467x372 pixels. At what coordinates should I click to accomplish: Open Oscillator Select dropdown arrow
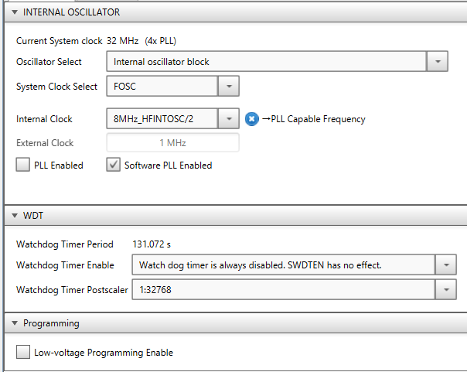click(438, 62)
